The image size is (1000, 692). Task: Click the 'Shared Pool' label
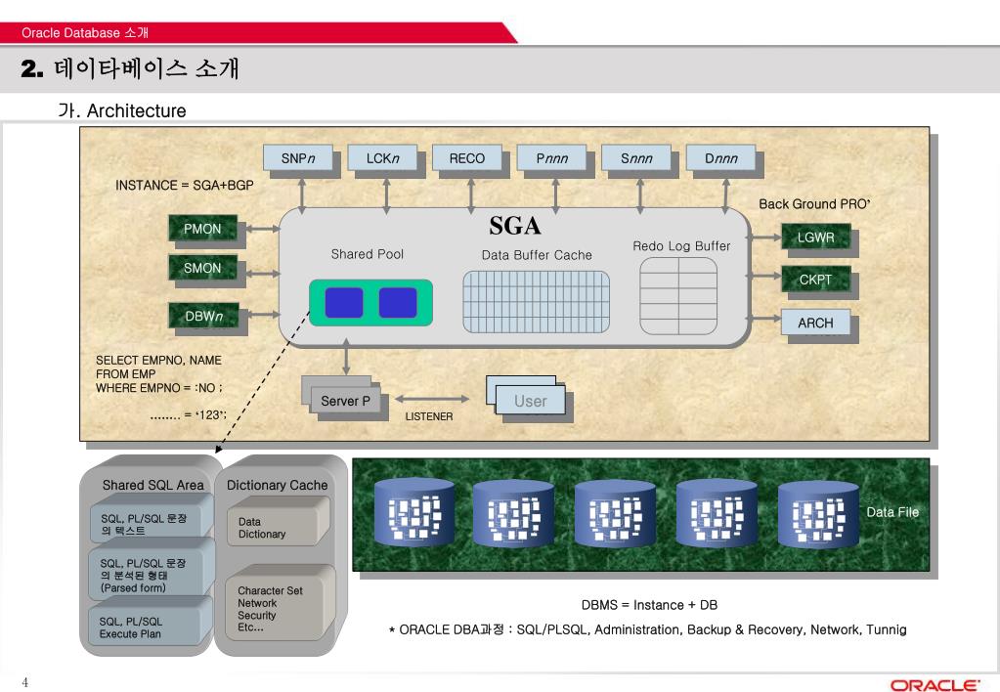pyautogui.click(x=368, y=254)
